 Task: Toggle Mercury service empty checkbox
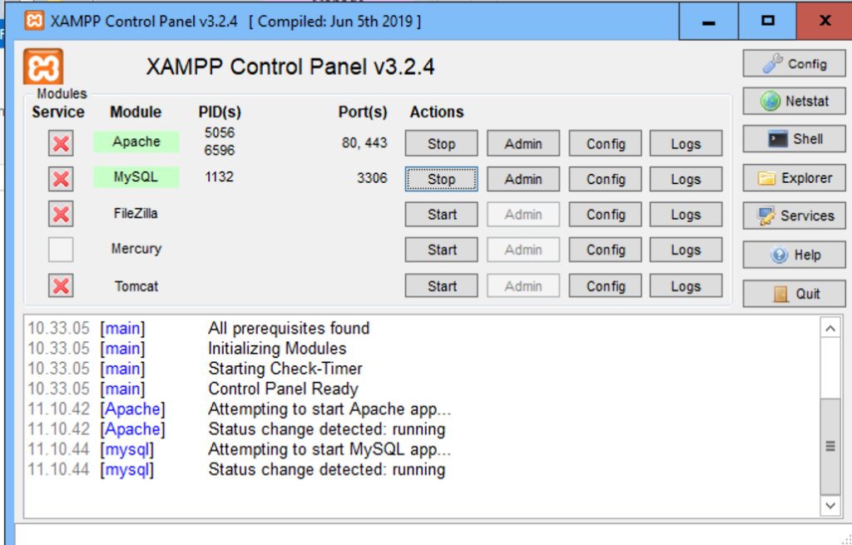click(x=61, y=250)
